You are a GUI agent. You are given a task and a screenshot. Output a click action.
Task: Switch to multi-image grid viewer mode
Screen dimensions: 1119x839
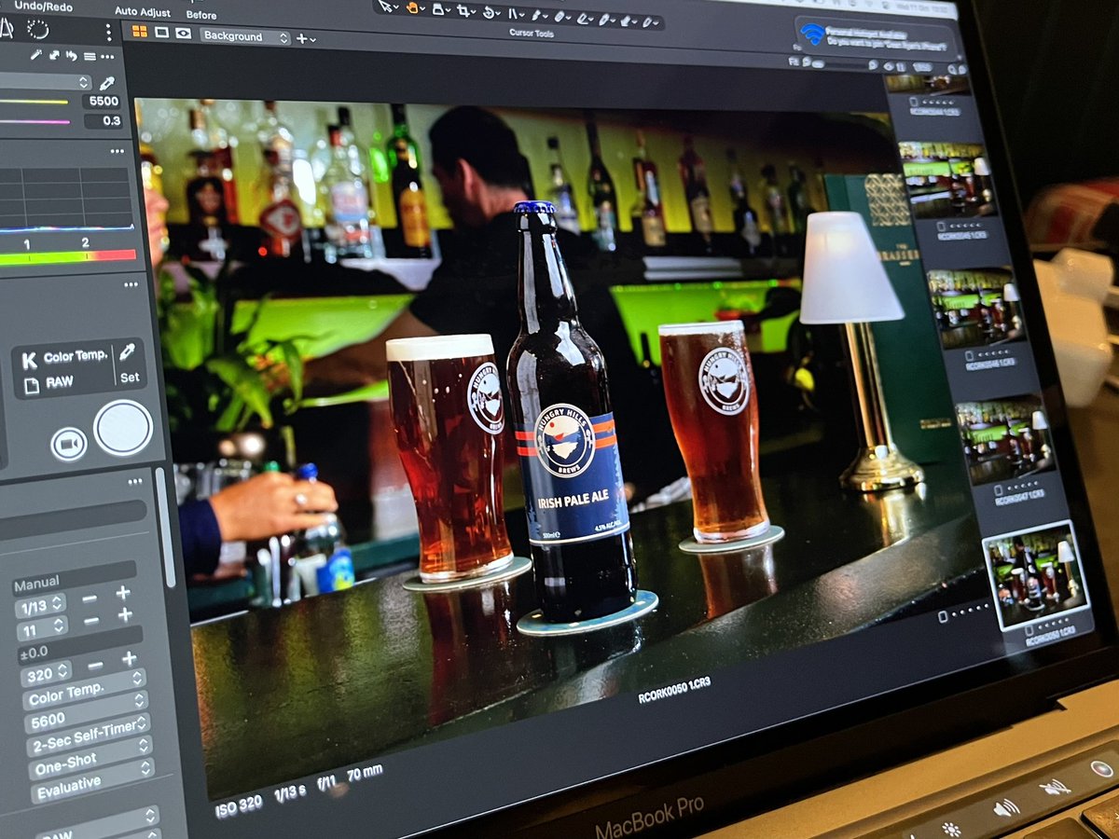(140, 31)
